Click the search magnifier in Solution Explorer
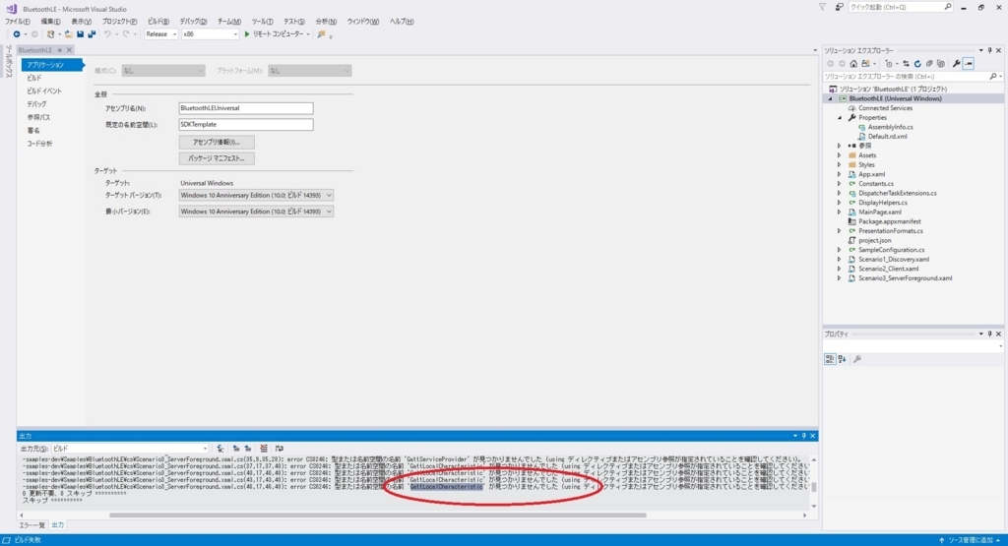 tap(993, 77)
